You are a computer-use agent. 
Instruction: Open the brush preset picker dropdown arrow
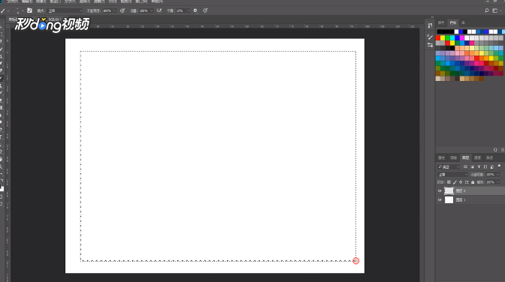click(x=23, y=11)
